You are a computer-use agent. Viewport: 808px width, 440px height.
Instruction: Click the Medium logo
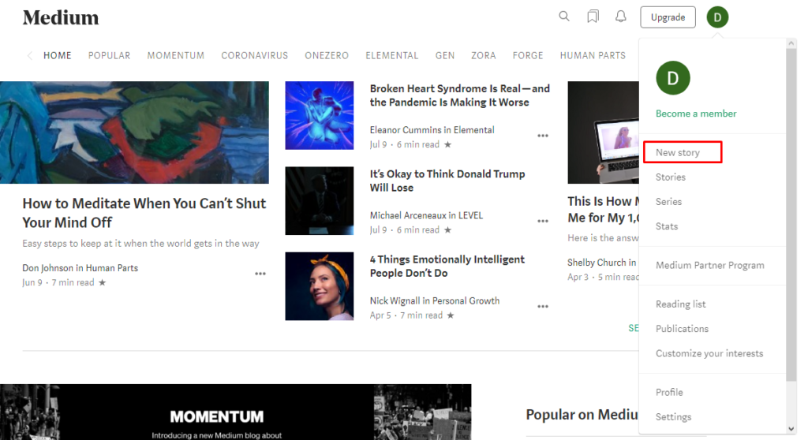60,17
